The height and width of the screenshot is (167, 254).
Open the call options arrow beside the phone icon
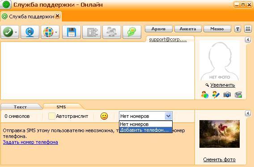click(16, 32)
